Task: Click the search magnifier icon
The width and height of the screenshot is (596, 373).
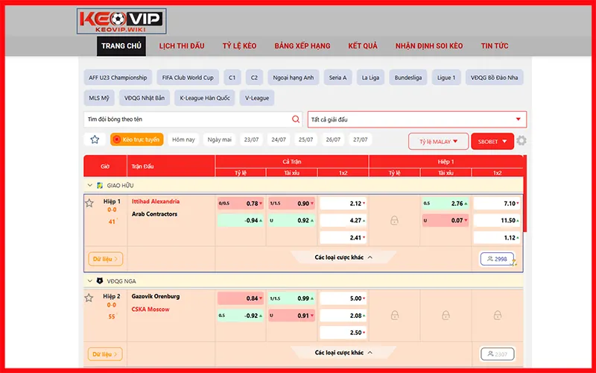Action: (x=296, y=119)
